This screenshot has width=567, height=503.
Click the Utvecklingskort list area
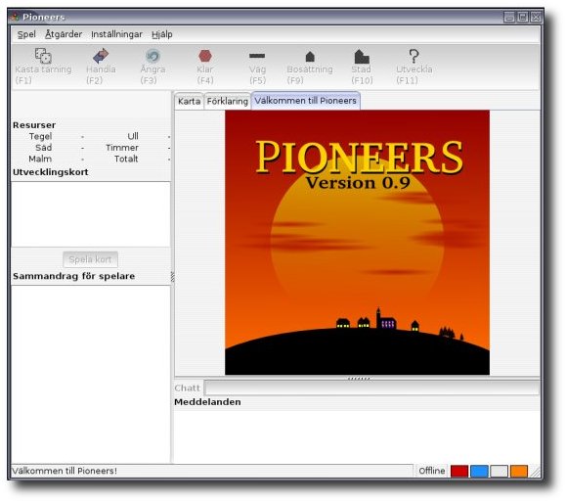90,214
